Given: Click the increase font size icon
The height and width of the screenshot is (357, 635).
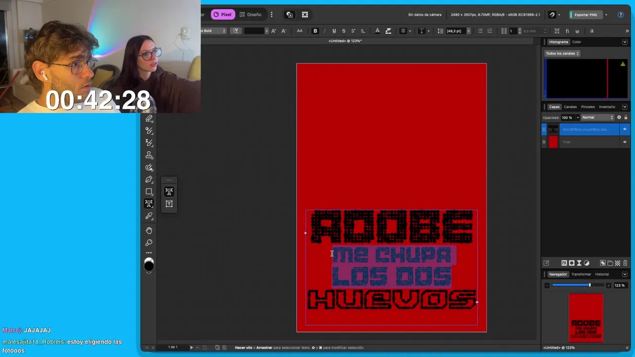Looking at the screenshot, I should [x=273, y=31].
